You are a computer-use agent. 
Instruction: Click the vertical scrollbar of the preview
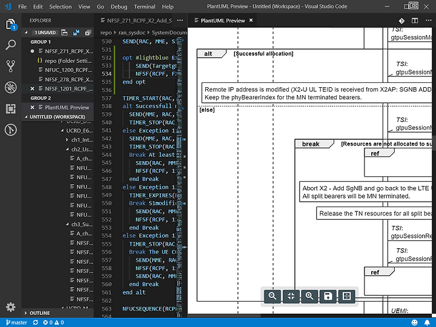(434, 143)
